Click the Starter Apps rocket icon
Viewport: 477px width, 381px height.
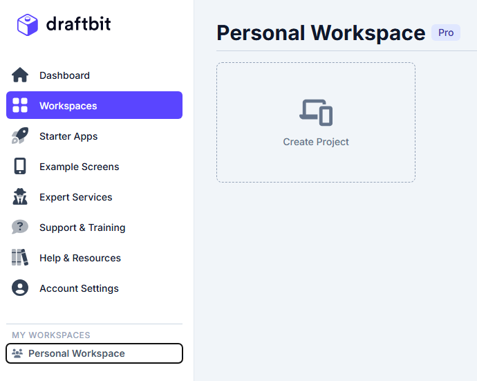(x=20, y=136)
